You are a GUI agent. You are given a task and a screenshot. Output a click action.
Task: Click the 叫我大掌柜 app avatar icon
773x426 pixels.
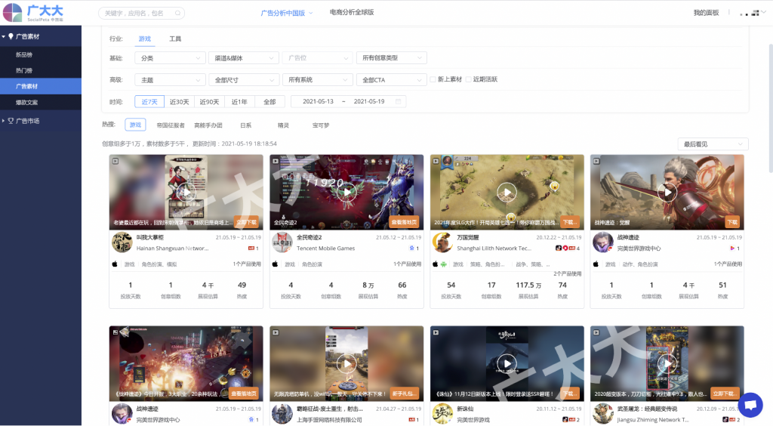pyautogui.click(x=122, y=242)
